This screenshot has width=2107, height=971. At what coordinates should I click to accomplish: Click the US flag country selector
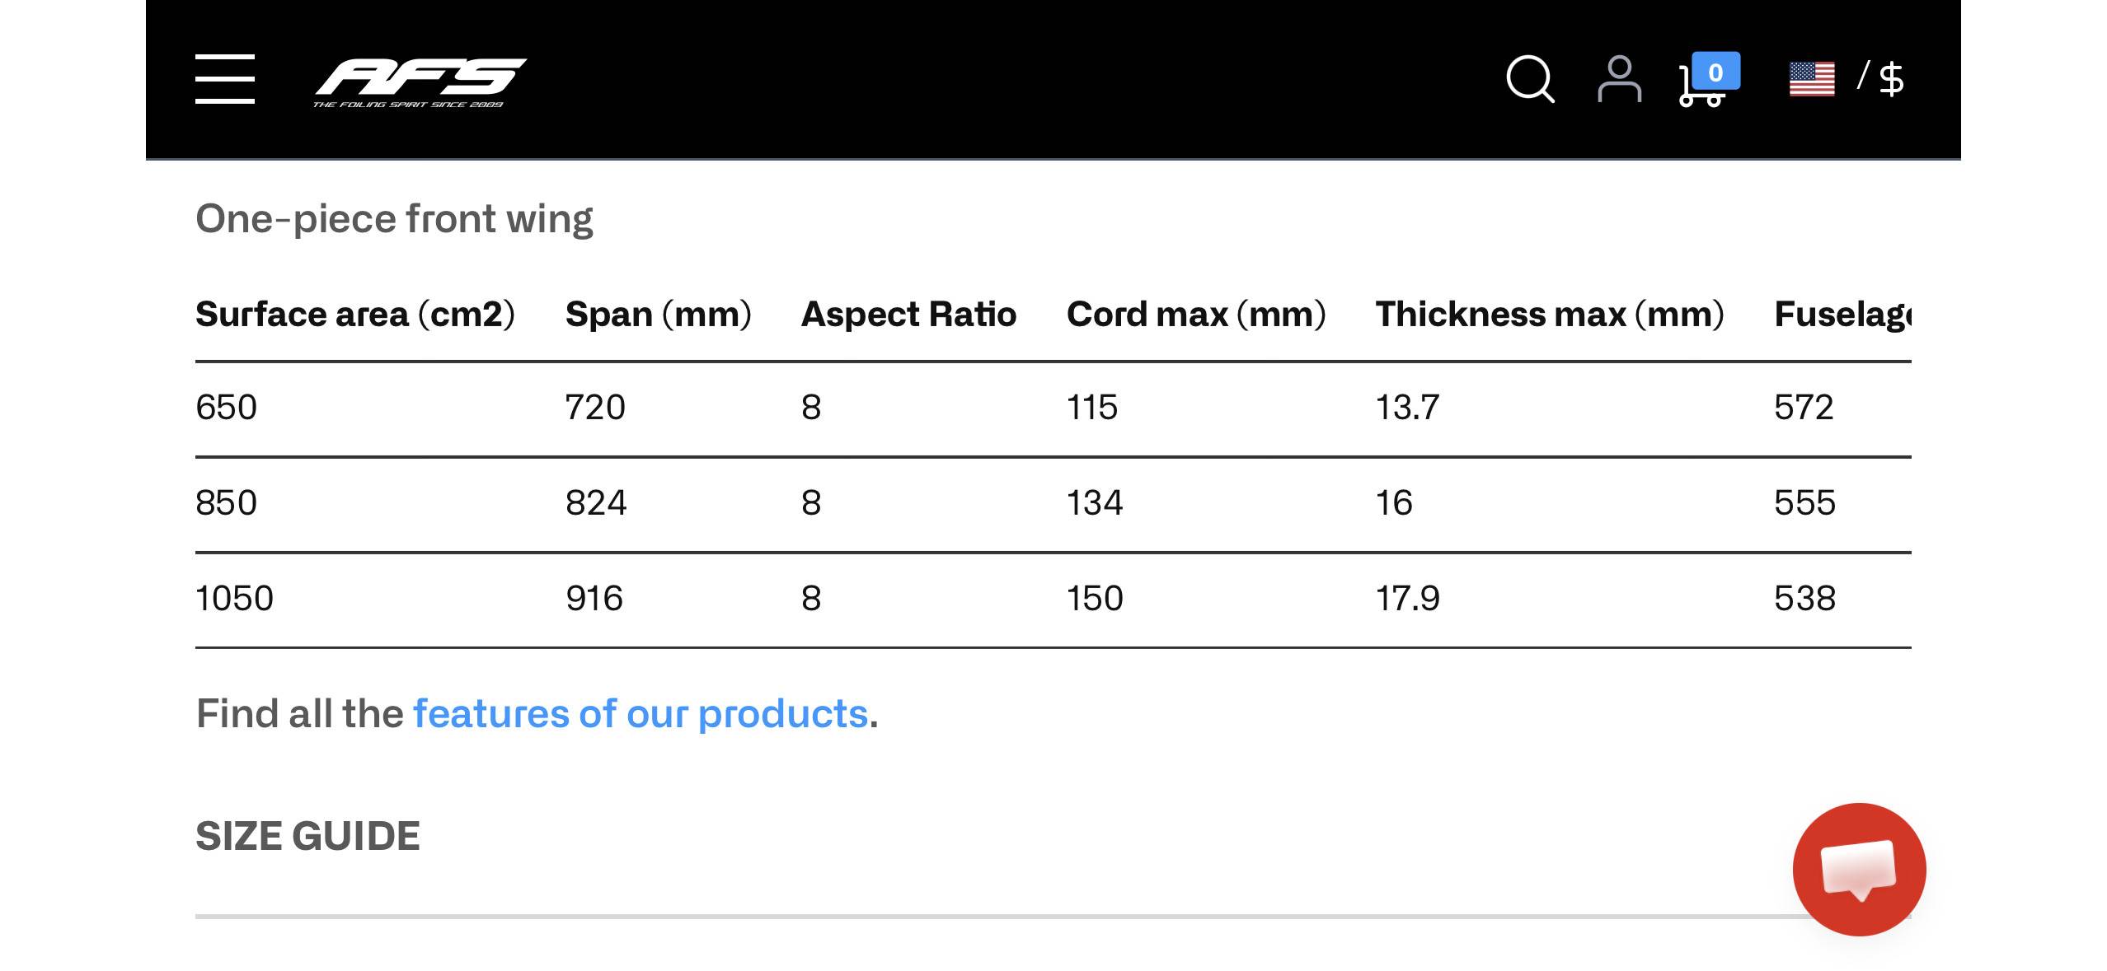(x=1811, y=79)
